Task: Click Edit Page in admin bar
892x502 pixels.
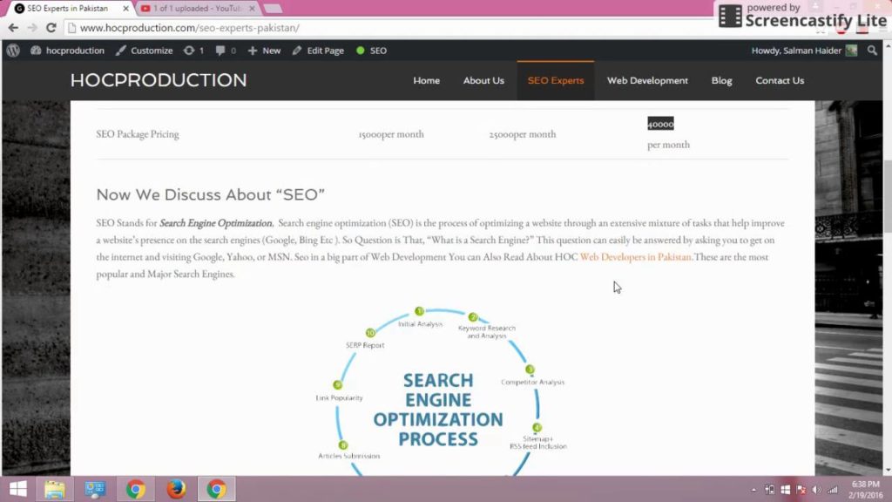Action: click(318, 50)
